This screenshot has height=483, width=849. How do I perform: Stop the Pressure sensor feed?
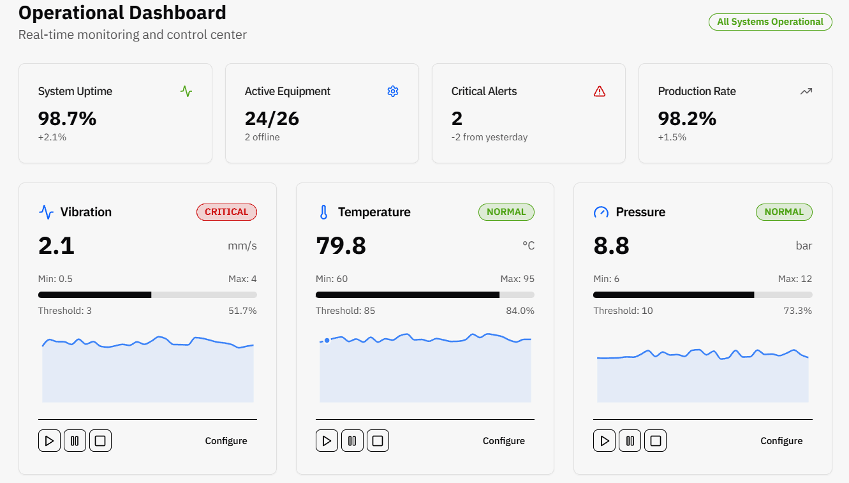pyautogui.click(x=655, y=441)
